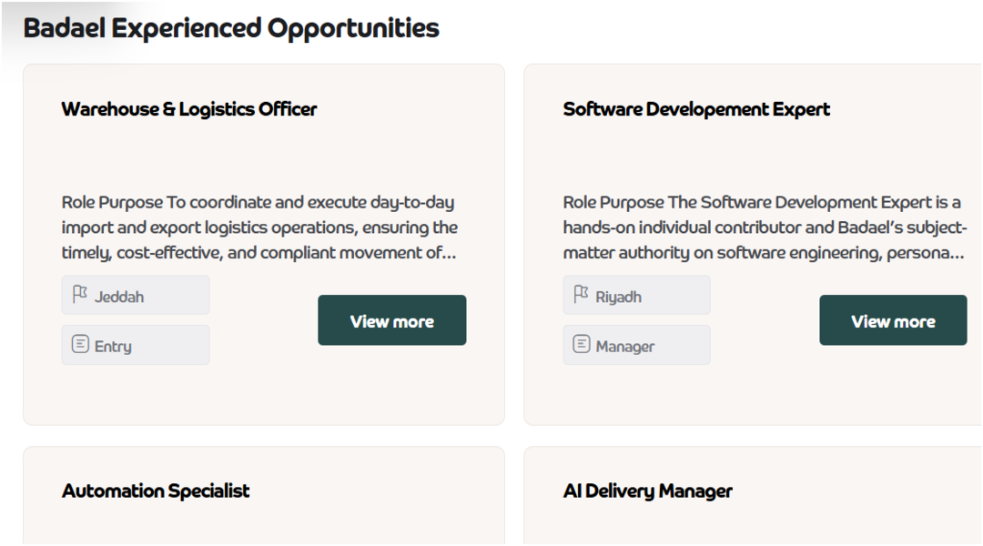The image size is (983, 546).
Task: Click the flag icon next to Jeddah
Action: (79, 294)
